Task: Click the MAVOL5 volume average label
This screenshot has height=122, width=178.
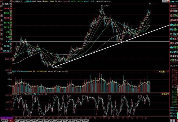Action: click(x=38, y=72)
